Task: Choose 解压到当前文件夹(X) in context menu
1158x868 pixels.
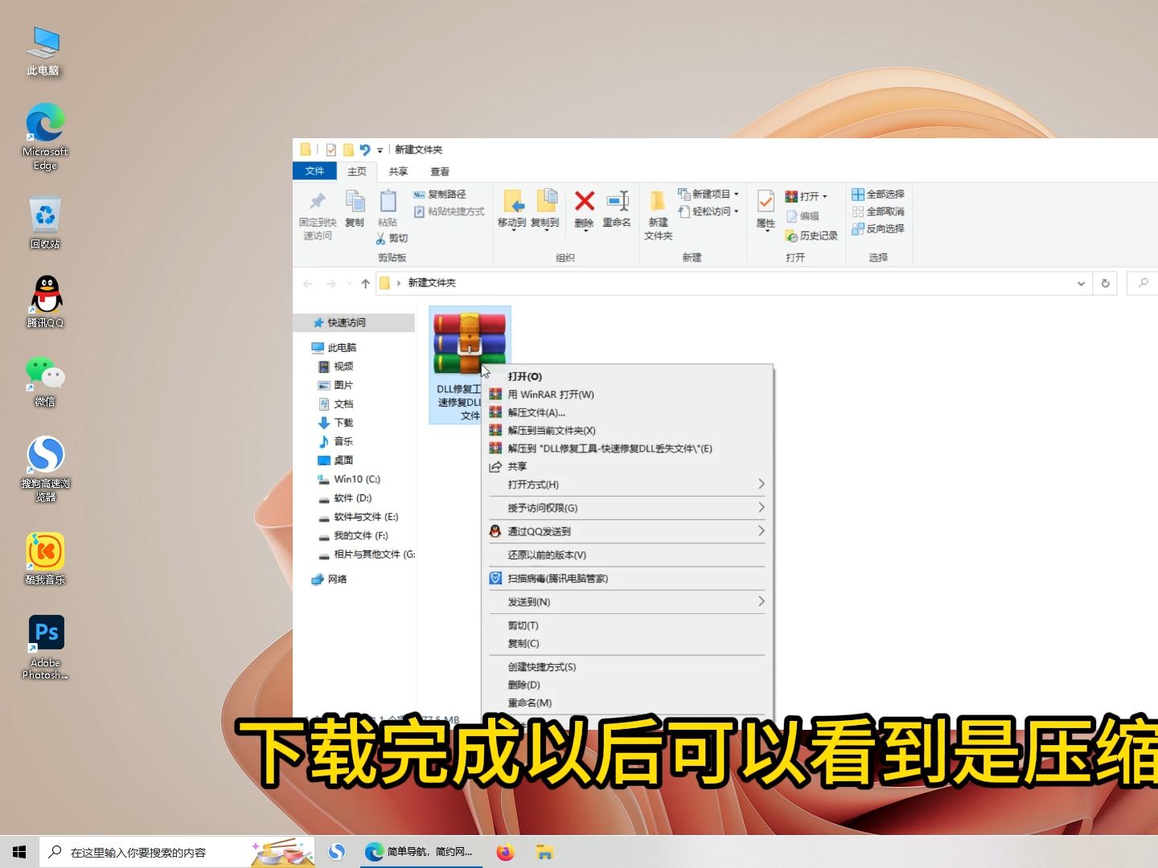Action: pos(627,431)
